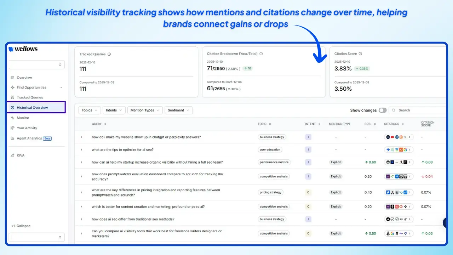The height and width of the screenshot is (255, 453).
Task: Select Historical Overview in the sidebar
Action: 36,108
